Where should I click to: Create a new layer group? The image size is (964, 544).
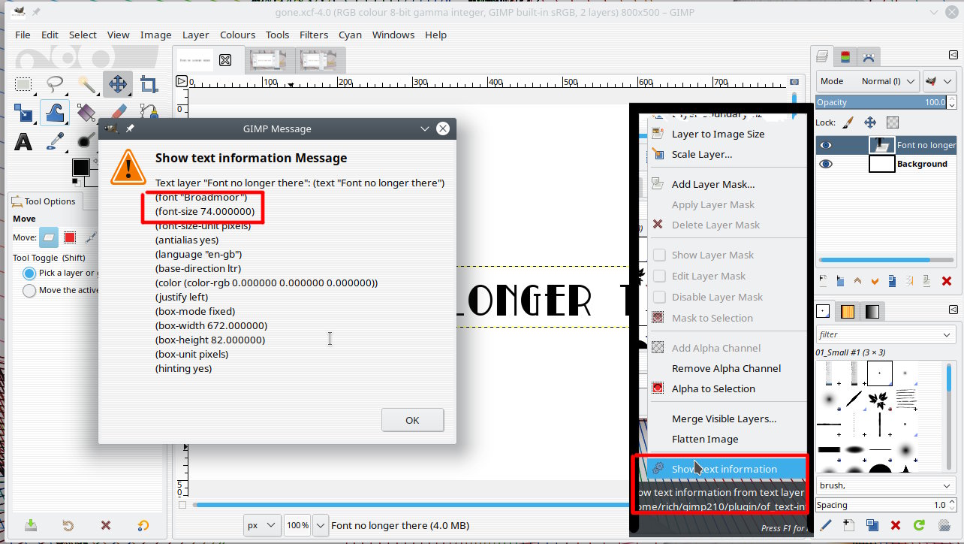(840, 281)
